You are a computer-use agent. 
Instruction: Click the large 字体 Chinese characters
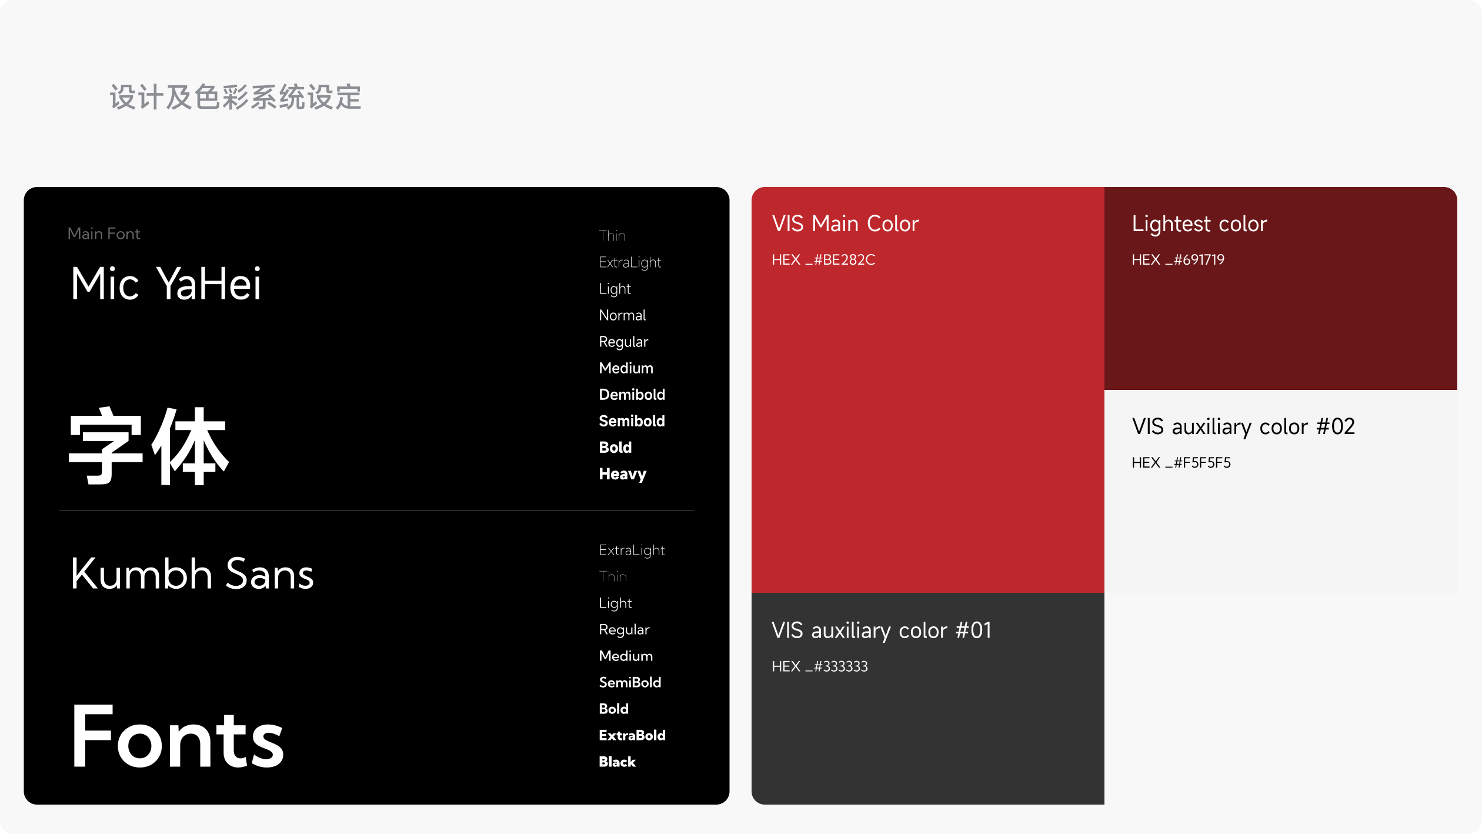[x=148, y=447]
